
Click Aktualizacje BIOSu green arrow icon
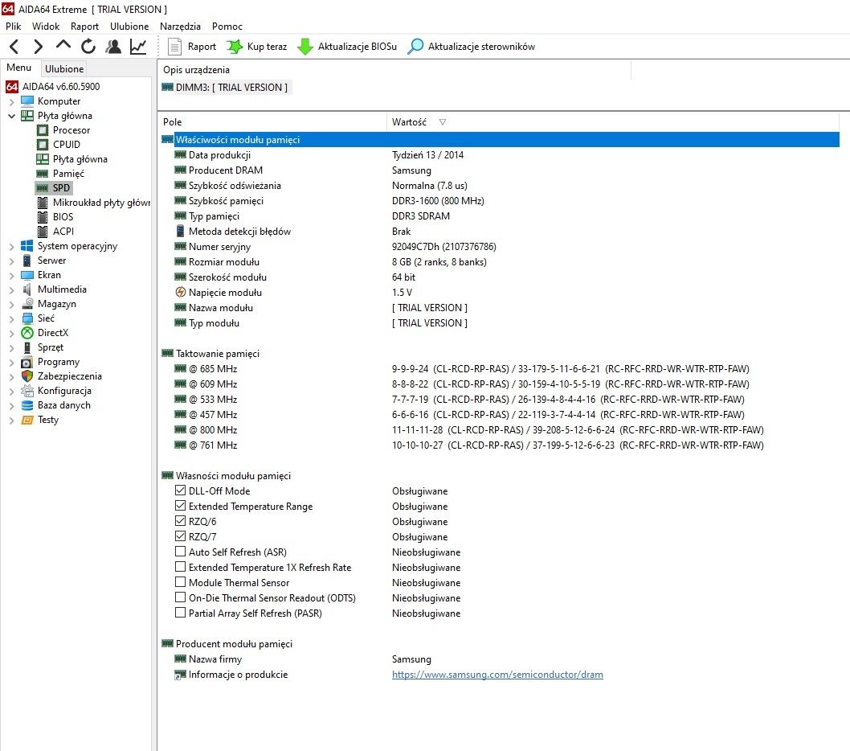(x=305, y=47)
